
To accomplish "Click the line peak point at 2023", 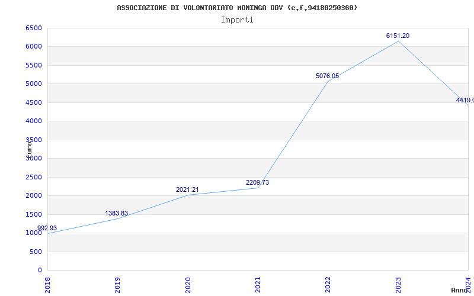I will [398, 41].
